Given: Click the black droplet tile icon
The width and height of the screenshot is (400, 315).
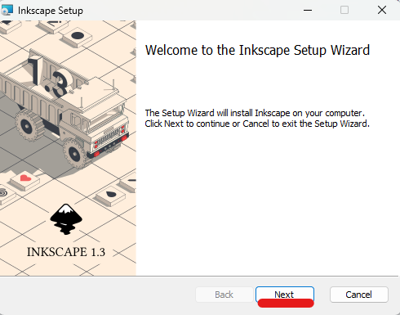Looking at the screenshot, I should (111, 194).
